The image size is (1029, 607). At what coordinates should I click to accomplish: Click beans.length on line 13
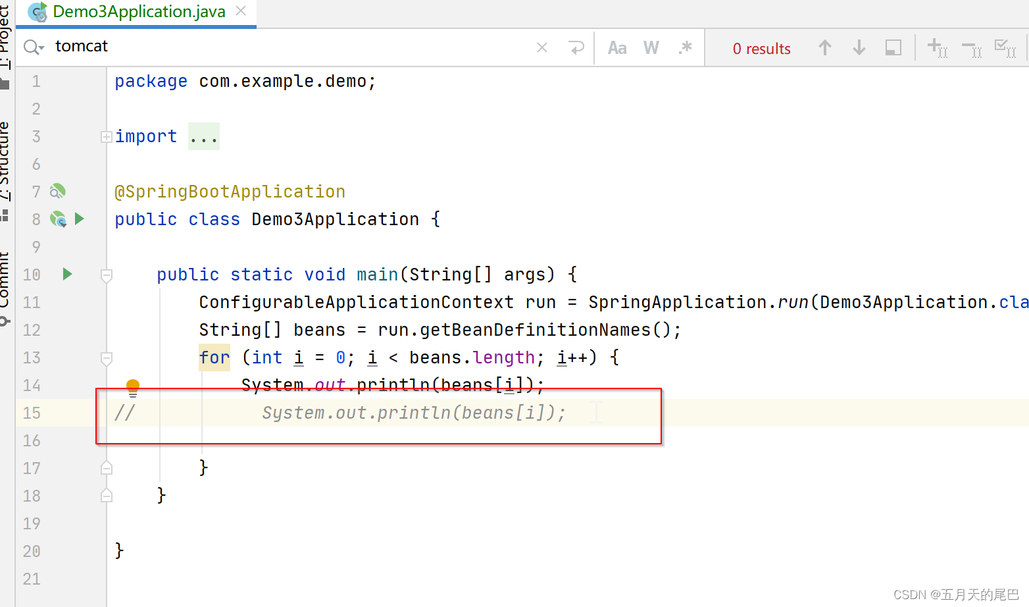[472, 357]
